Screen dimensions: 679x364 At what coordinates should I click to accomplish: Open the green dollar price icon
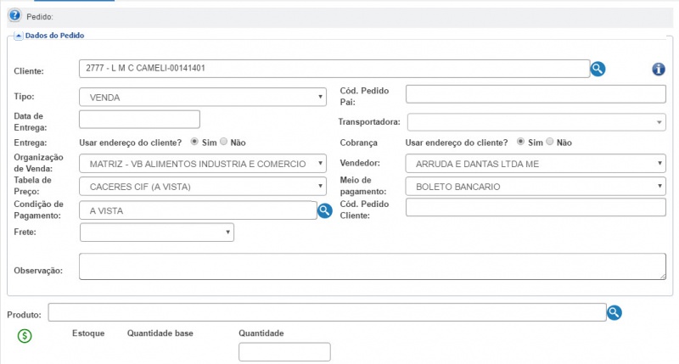click(x=25, y=335)
